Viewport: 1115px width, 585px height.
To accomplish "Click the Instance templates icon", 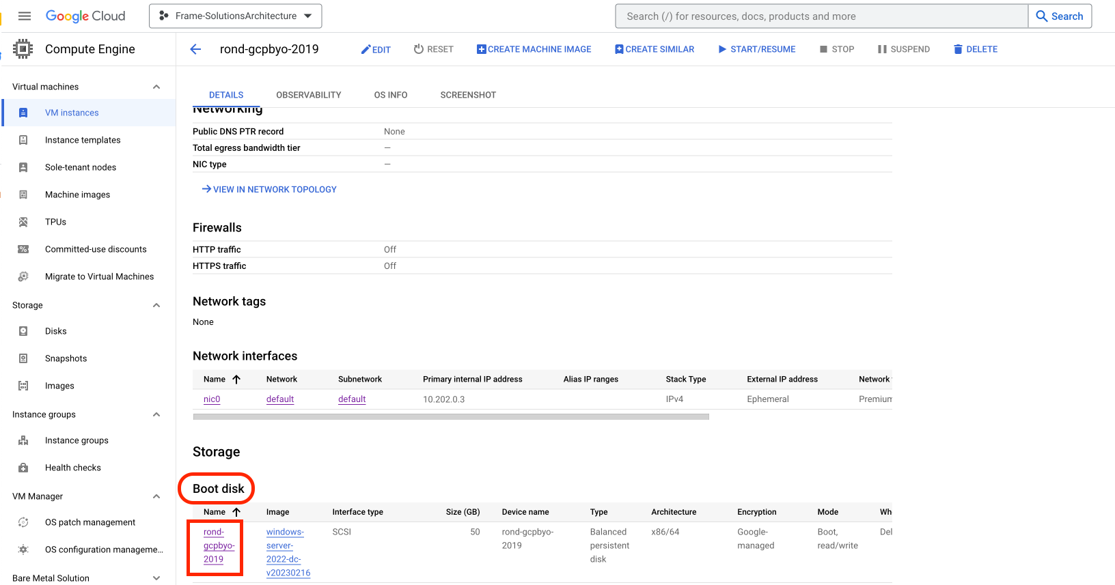I will [23, 140].
